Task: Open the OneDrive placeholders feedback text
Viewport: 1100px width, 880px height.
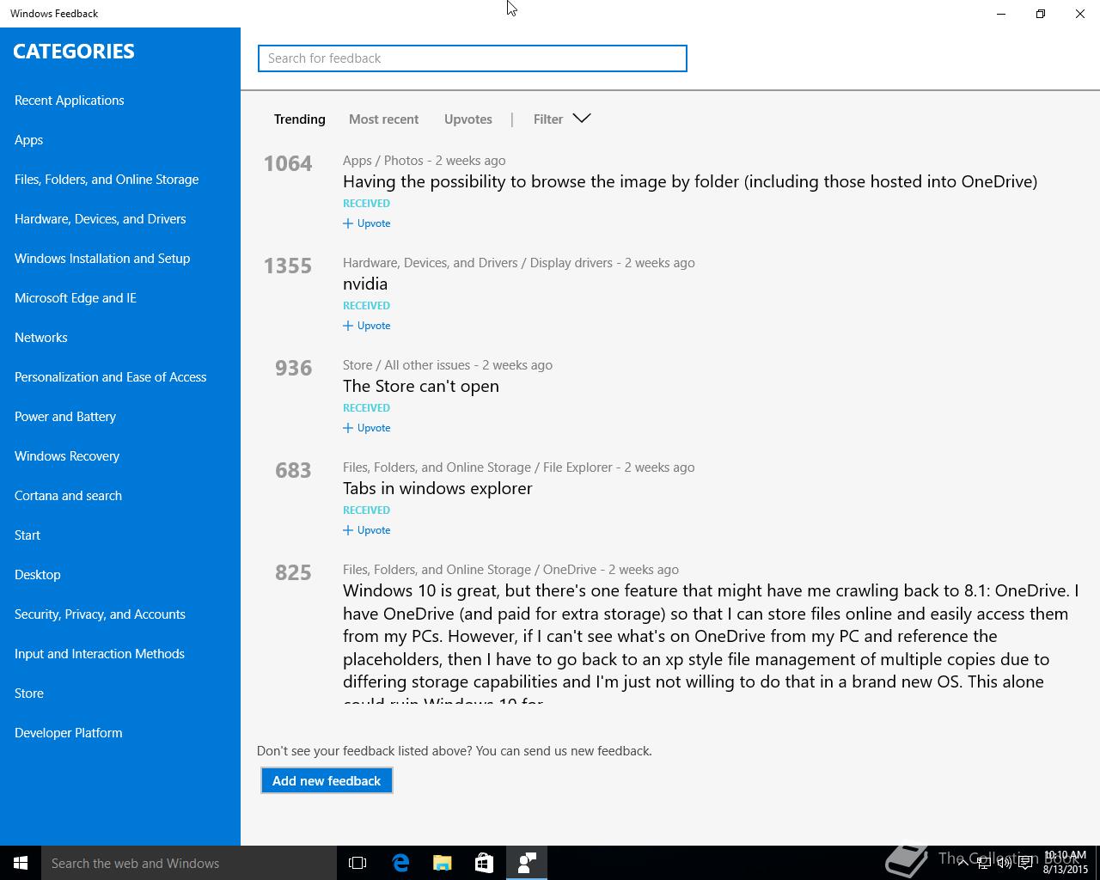Action: point(711,643)
